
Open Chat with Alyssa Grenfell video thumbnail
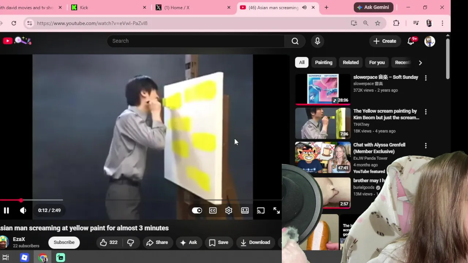click(323, 157)
